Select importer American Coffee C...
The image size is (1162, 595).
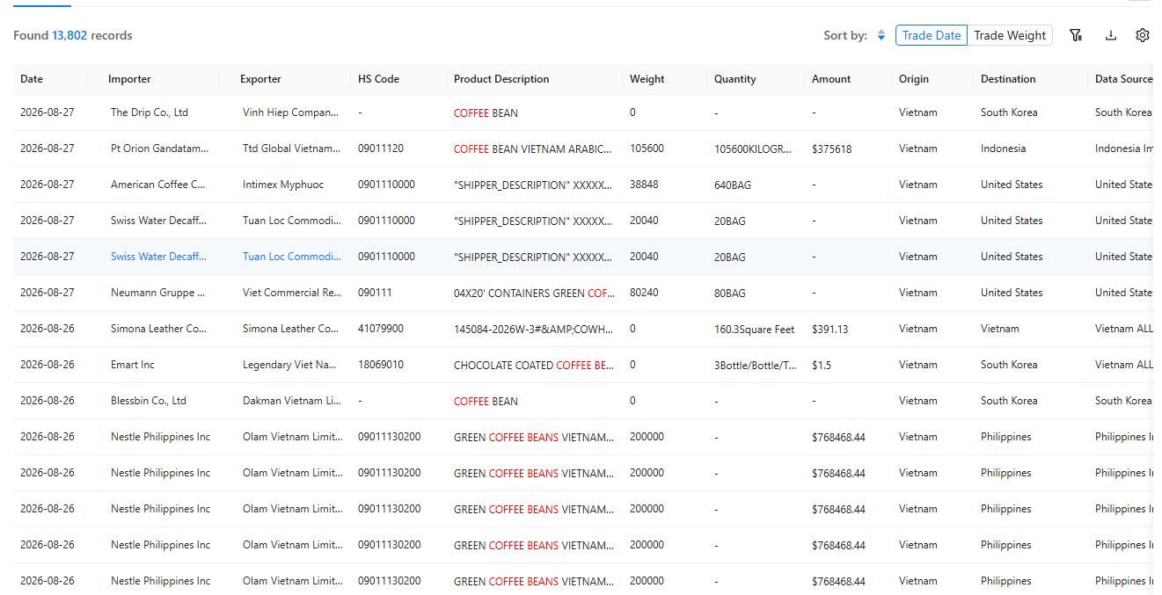[x=158, y=185]
